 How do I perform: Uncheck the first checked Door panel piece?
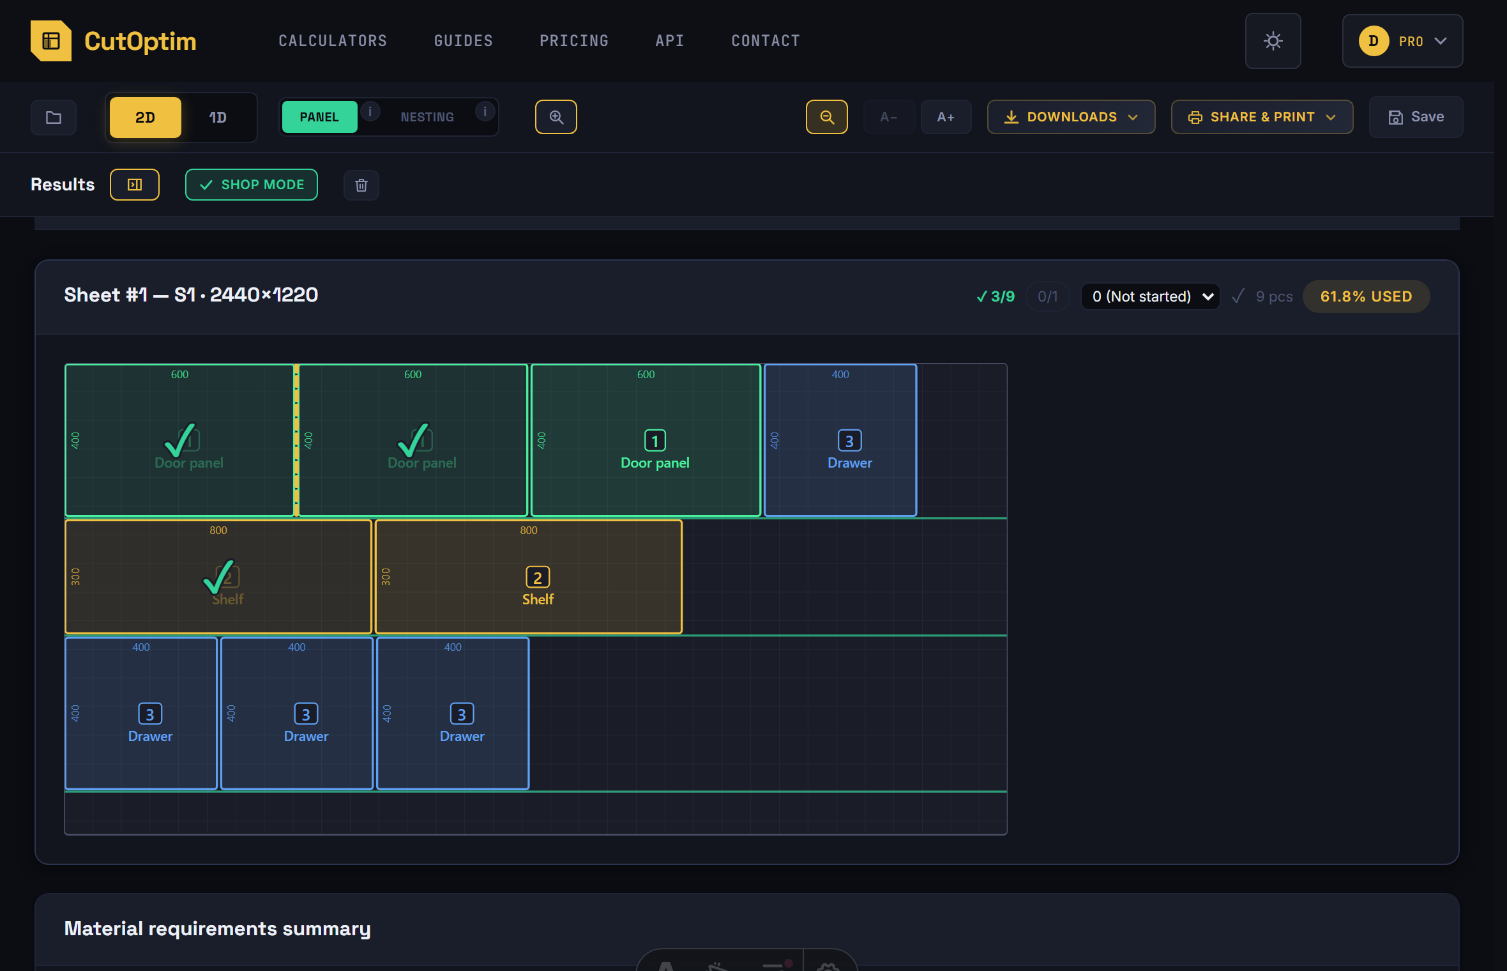[x=179, y=440]
